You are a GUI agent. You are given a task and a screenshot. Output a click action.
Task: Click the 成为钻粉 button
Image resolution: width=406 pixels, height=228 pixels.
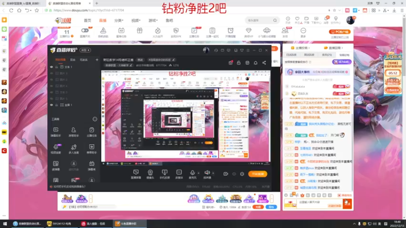[x=342, y=62]
